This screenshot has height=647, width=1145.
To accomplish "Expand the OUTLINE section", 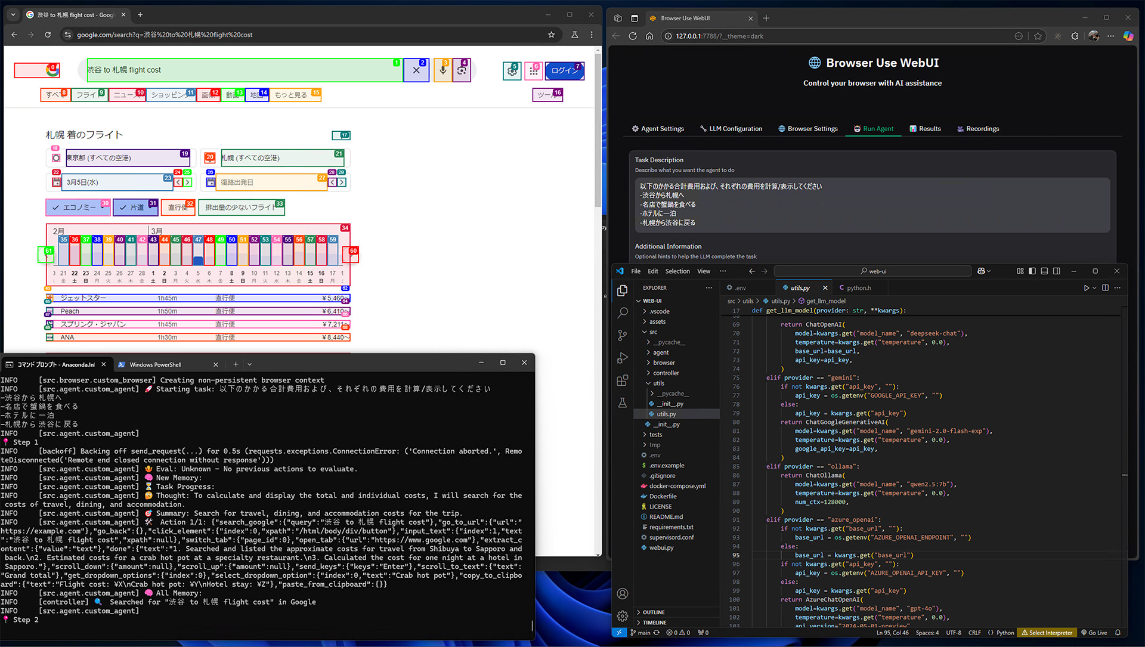I will pyautogui.click(x=654, y=612).
